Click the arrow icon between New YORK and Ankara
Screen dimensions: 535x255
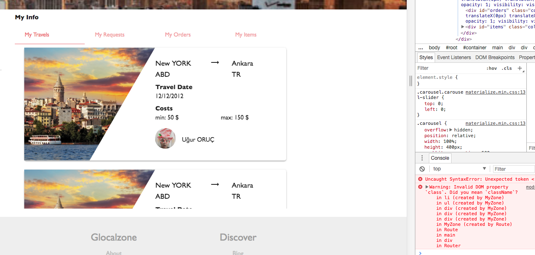tap(215, 62)
